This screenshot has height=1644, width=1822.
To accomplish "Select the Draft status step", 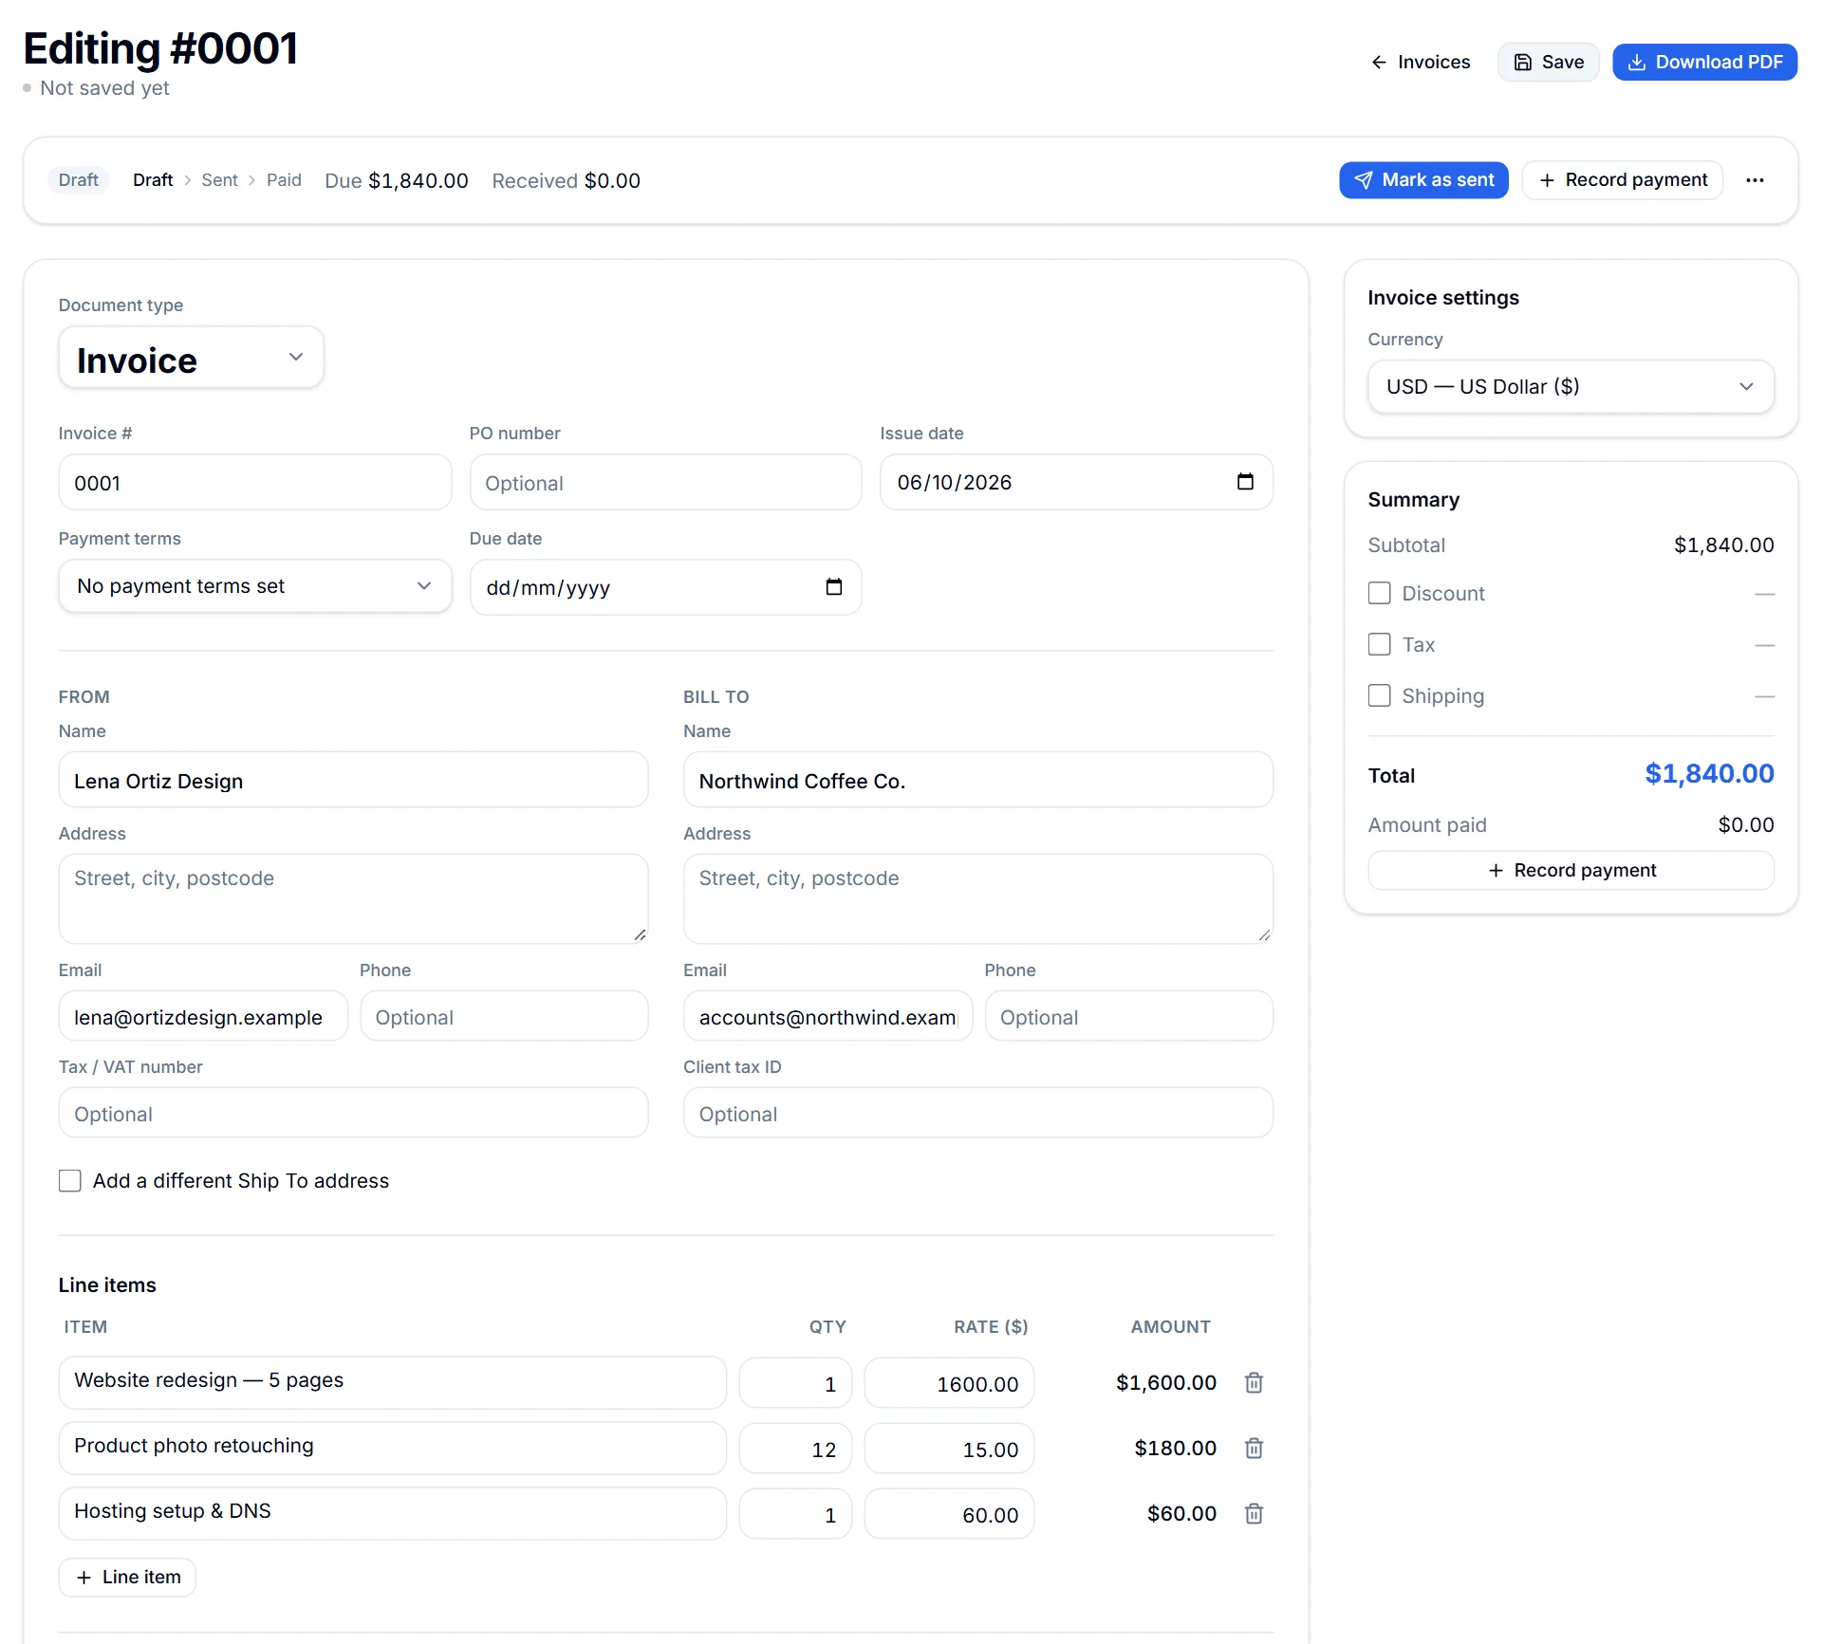I will tap(153, 180).
